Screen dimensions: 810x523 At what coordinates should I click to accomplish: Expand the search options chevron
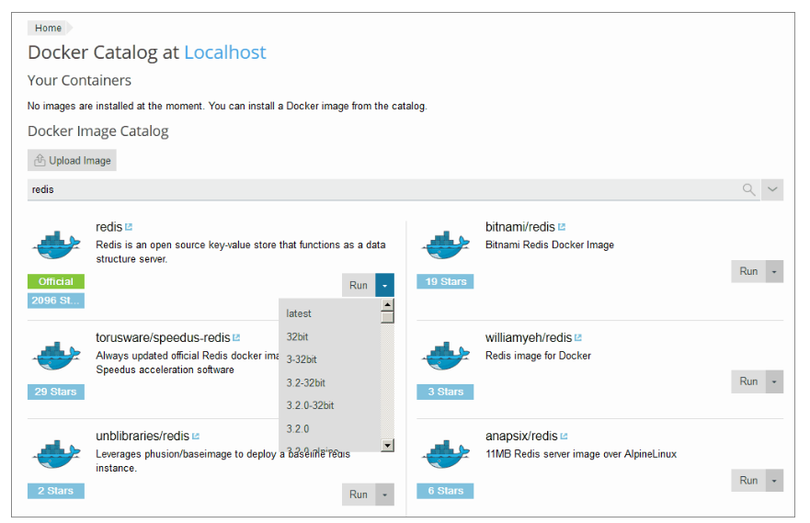coord(773,189)
